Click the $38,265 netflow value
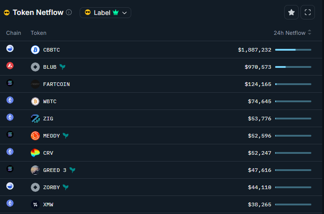The height and width of the screenshot is (214, 324). click(x=260, y=204)
